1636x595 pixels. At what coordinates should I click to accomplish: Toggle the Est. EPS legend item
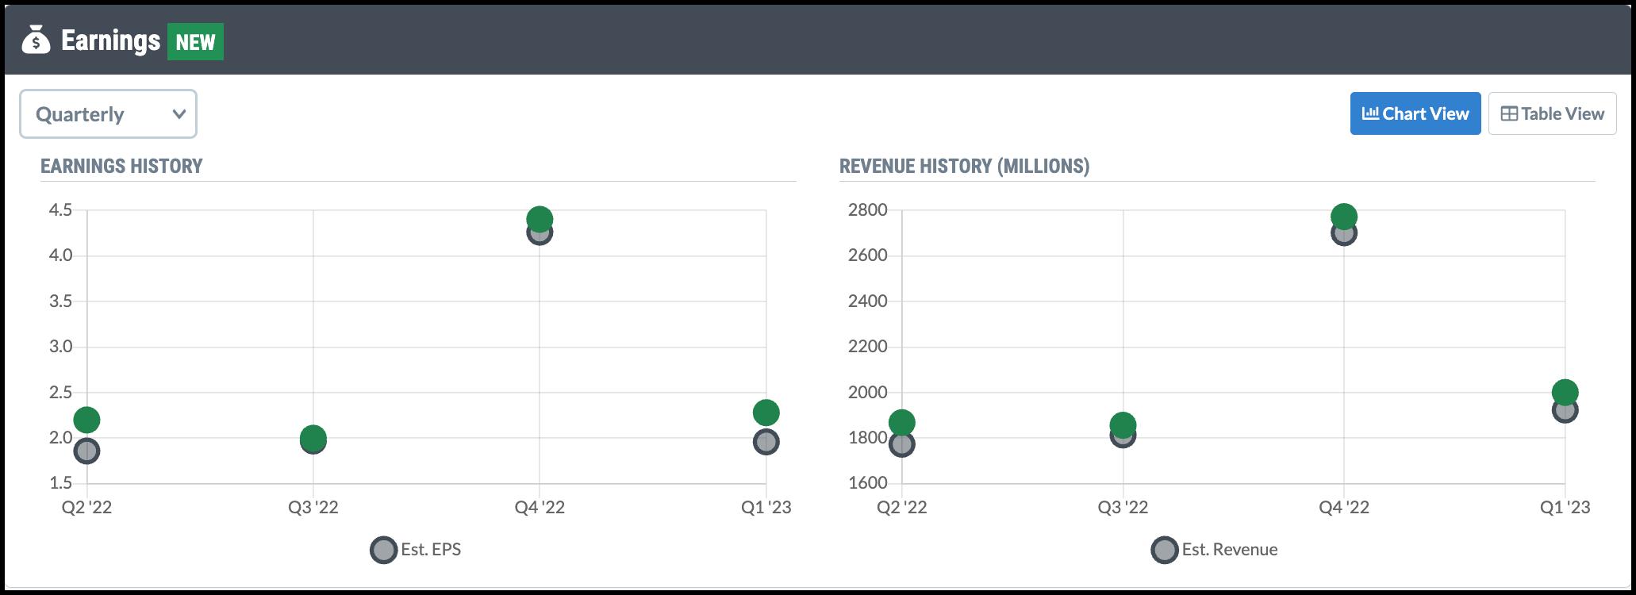417,550
